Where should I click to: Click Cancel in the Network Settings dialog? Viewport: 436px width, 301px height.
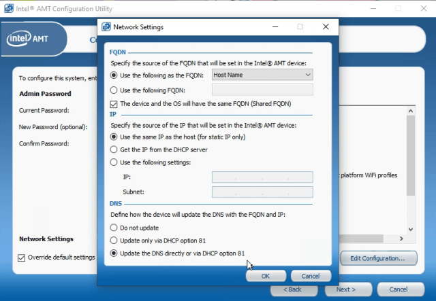[311, 276]
